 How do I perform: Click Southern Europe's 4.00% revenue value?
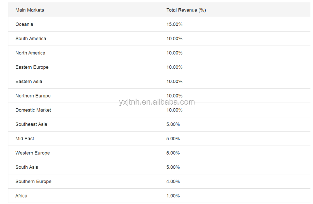point(173,182)
